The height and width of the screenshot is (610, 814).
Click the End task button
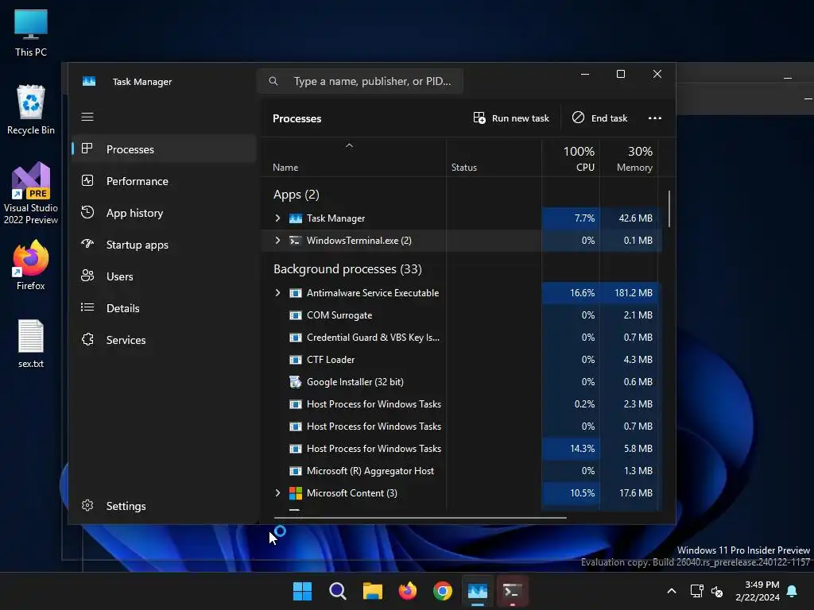(599, 118)
